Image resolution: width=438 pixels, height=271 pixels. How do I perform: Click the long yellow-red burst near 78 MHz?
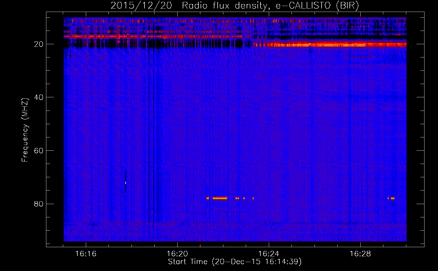220,198
